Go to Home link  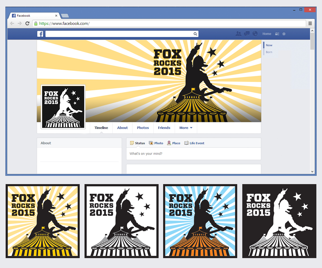267,34
